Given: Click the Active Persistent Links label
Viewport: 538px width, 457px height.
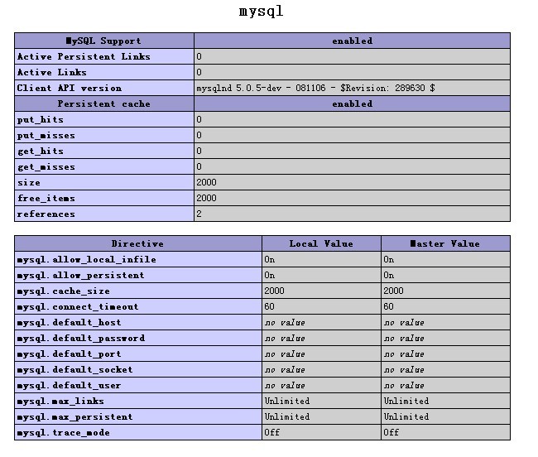Looking at the screenshot, I should pyautogui.click(x=84, y=56).
